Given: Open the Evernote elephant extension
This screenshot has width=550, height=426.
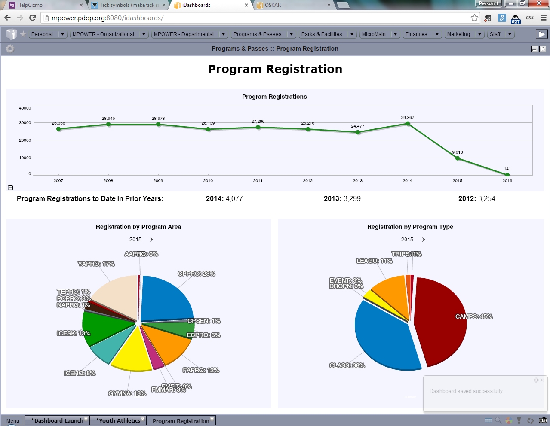Looking at the screenshot, I should (x=488, y=18).
